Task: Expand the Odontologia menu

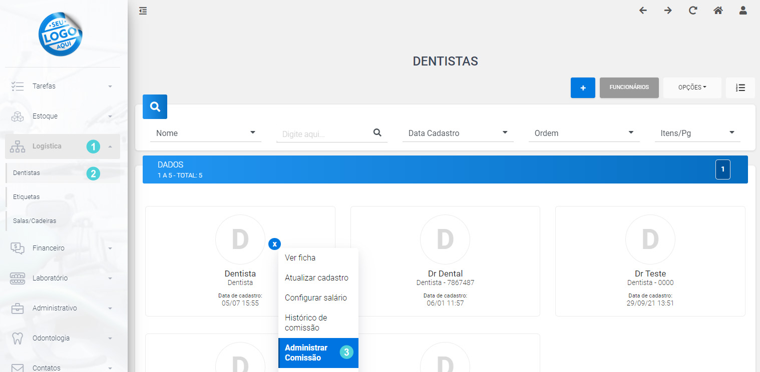Action: point(63,338)
